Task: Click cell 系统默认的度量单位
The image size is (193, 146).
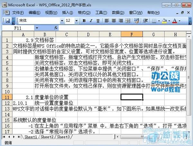Action: [23, 120]
